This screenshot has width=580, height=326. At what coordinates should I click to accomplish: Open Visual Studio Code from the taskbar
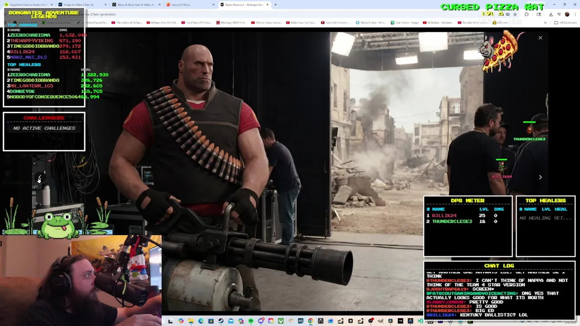(420, 321)
